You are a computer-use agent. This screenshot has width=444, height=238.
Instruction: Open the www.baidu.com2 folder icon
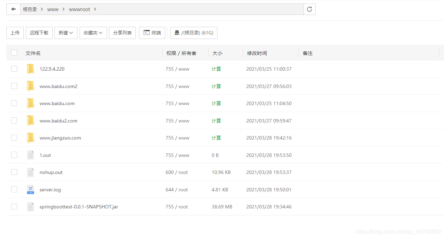tap(30, 86)
